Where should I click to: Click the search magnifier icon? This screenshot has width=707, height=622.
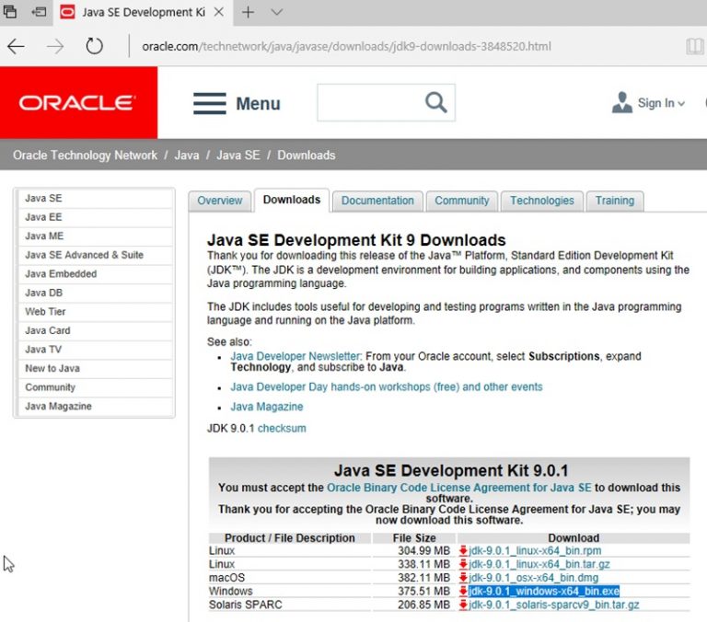point(435,102)
